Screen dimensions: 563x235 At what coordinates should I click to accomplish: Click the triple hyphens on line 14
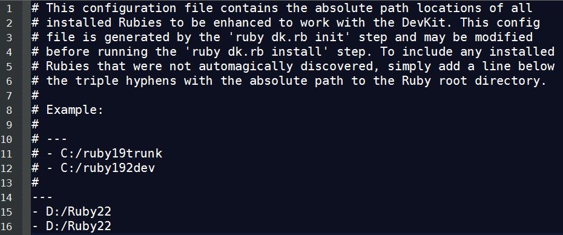42,197
